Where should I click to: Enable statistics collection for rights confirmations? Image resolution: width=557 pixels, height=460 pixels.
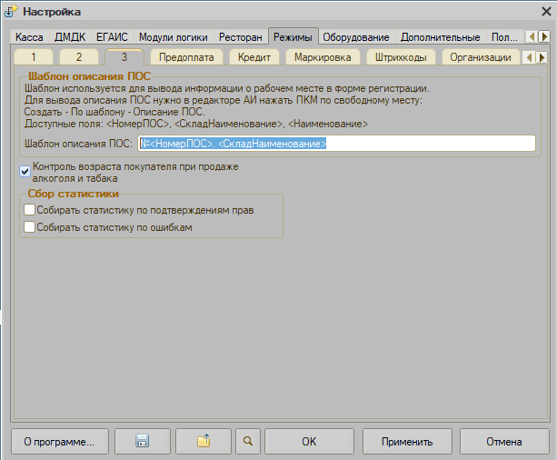(x=30, y=210)
